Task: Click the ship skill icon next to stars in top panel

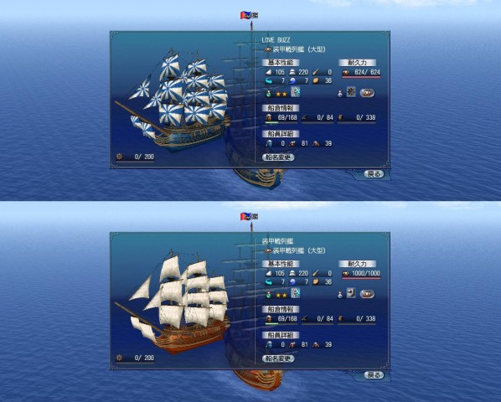Action: click(296, 93)
